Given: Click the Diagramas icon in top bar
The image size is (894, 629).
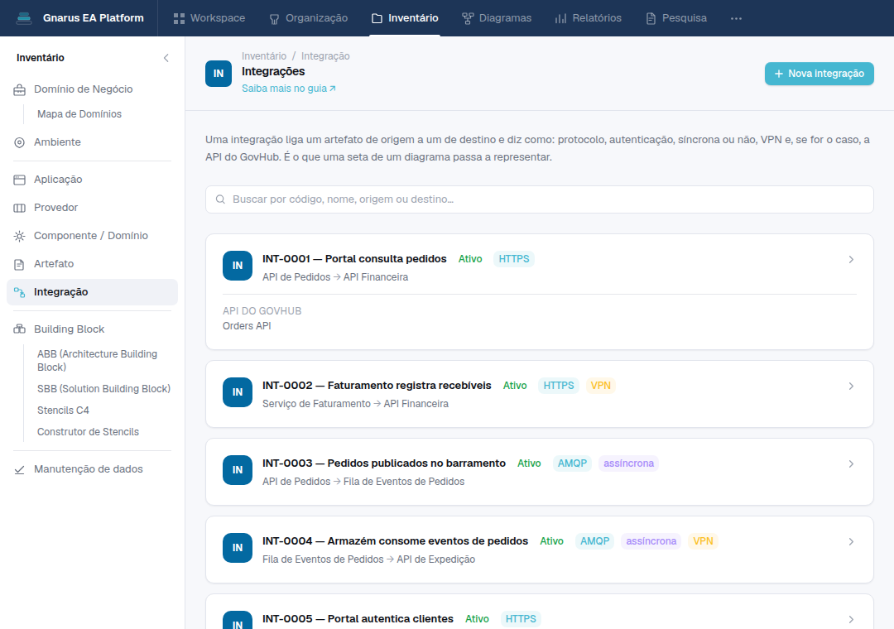Looking at the screenshot, I should pyautogui.click(x=468, y=18).
